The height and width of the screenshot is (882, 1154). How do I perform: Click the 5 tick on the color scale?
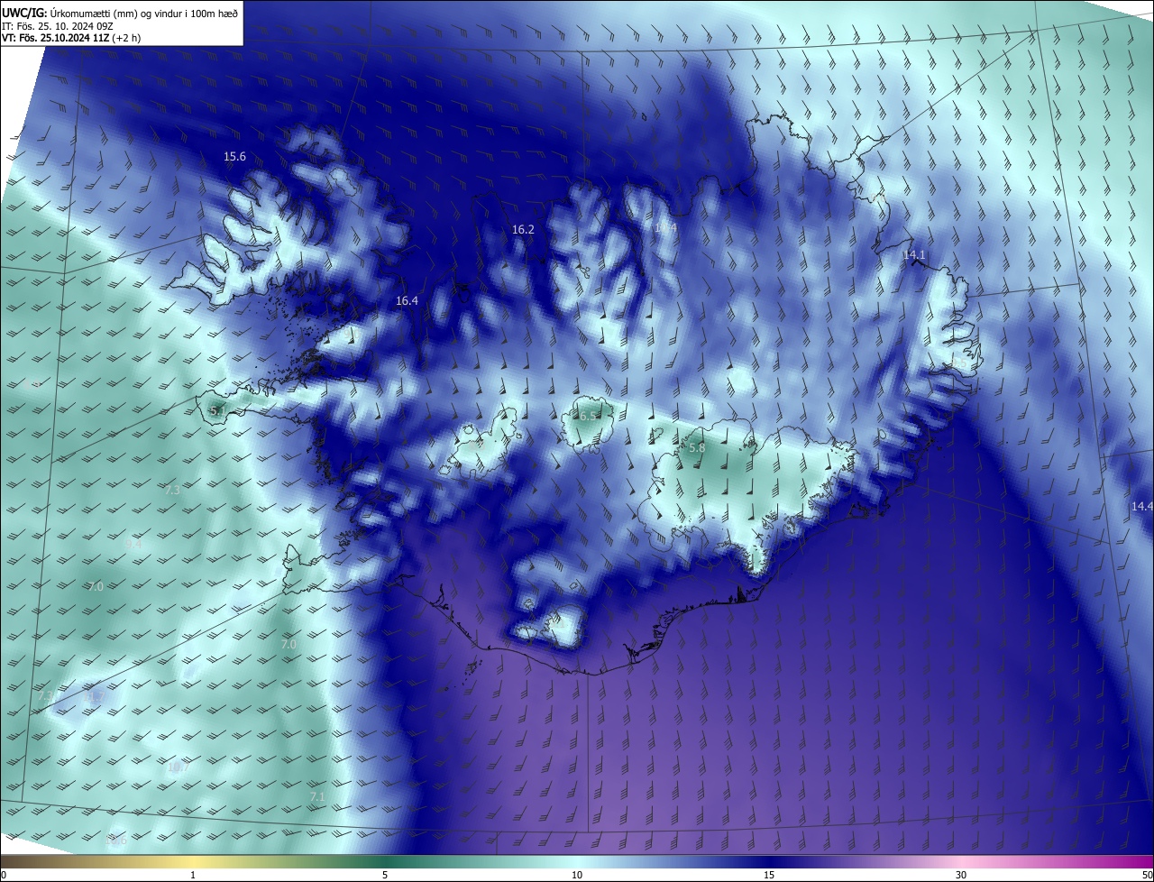pyautogui.click(x=385, y=876)
